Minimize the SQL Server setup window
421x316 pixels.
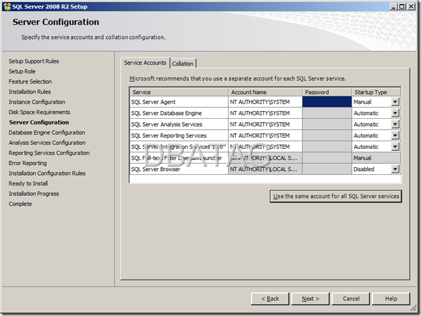click(x=394, y=7)
